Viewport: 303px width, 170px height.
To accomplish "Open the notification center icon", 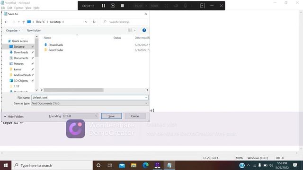I will [x=295, y=165].
